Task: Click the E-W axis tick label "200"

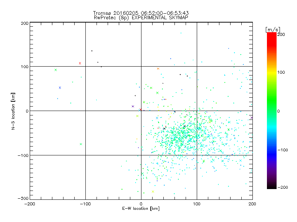Action: [252, 204]
